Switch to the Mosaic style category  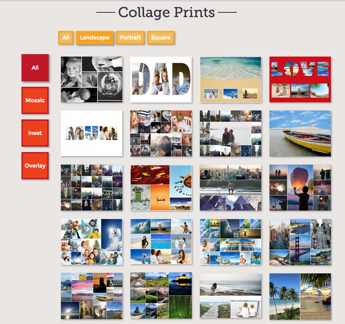pos(35,100)
